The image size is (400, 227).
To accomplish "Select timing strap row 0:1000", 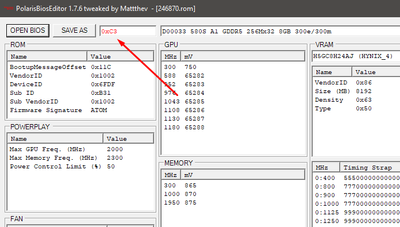I will click(x=357, y=204).
